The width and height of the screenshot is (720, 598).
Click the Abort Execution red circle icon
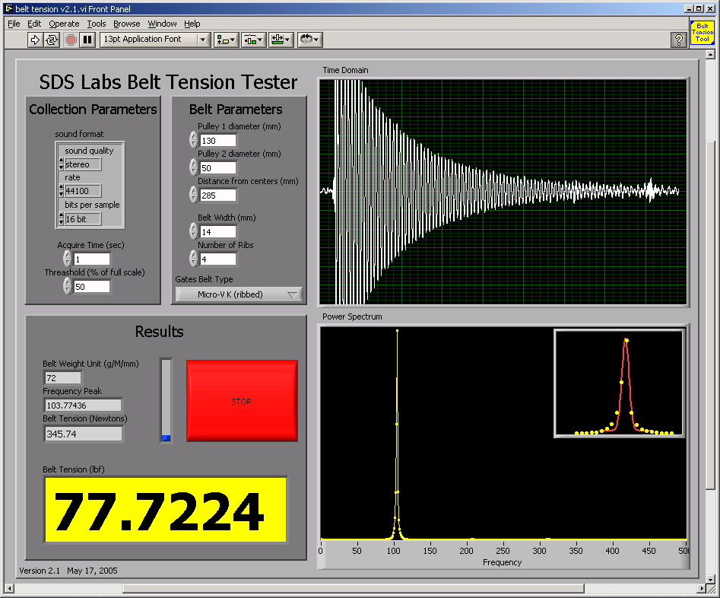pyautogui.click(x=71, y=40)
